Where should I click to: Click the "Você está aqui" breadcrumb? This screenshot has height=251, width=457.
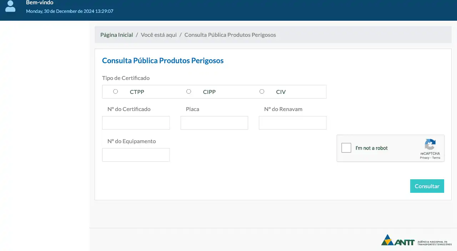click(159, 35)
